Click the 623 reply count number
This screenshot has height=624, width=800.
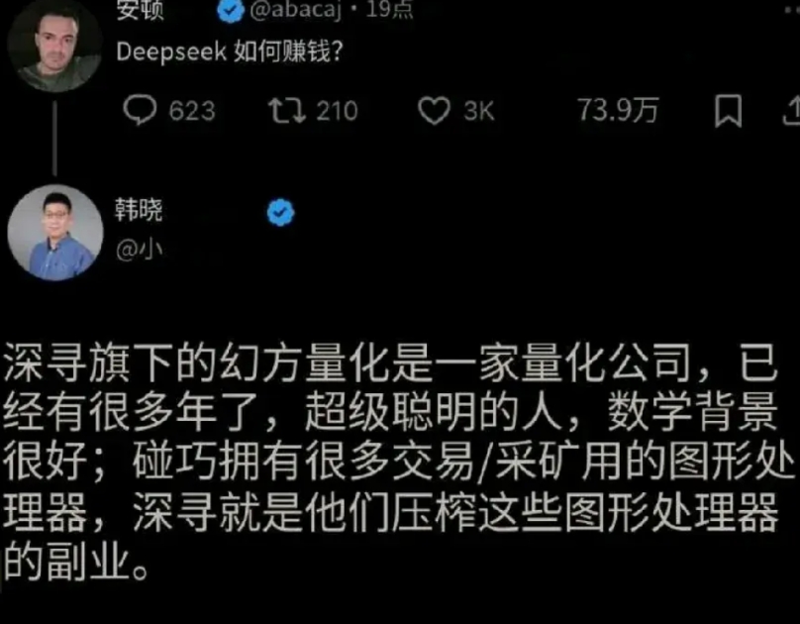[x=192, y=111]
